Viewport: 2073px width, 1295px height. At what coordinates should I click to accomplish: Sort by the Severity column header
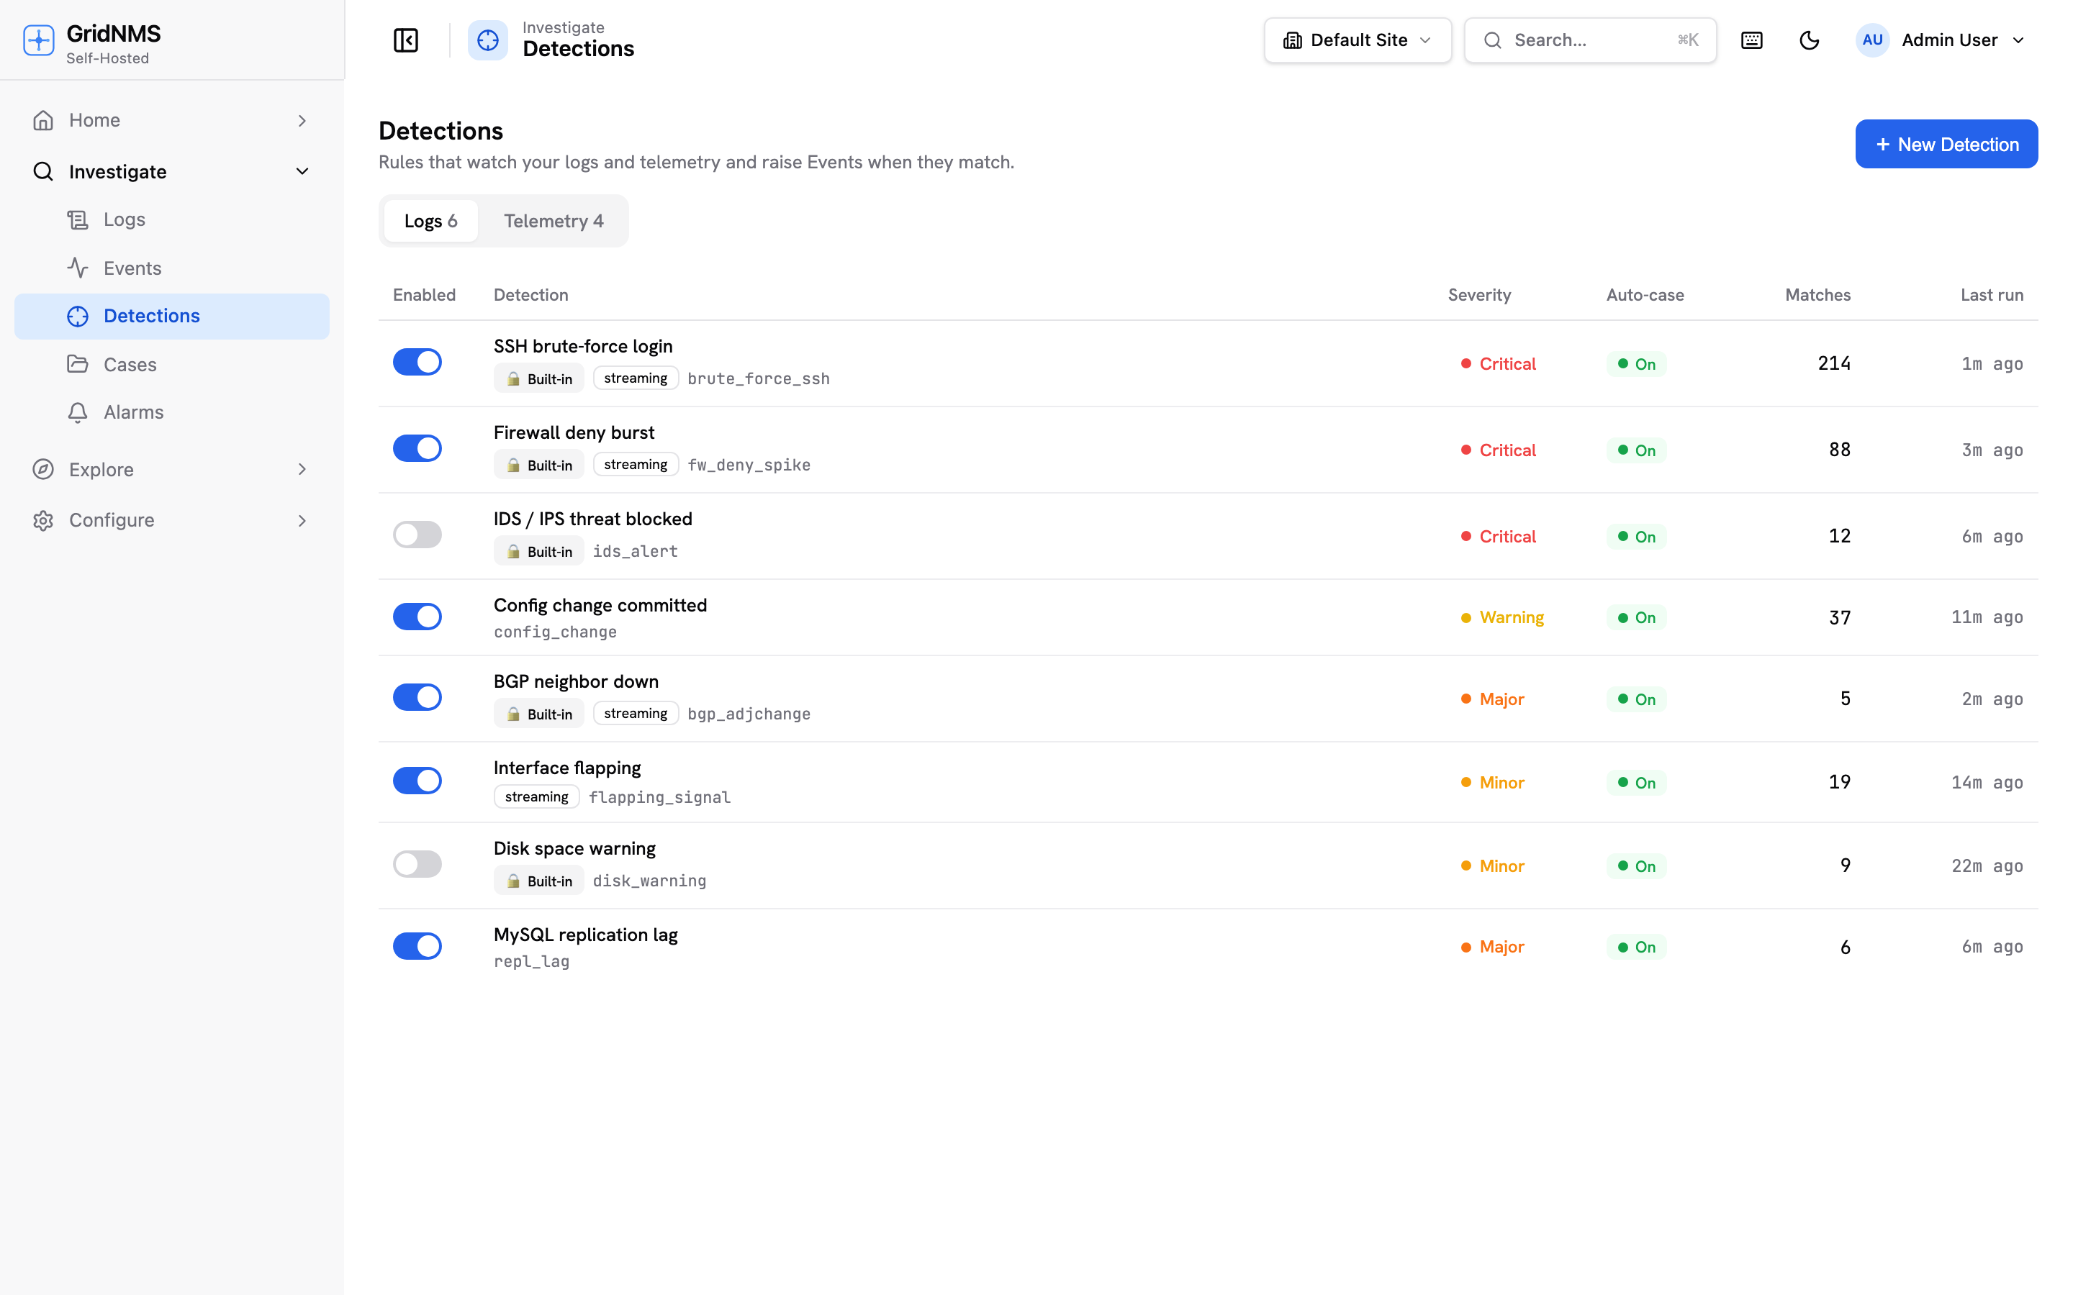pyautogui.click(x=1479, y=295)
